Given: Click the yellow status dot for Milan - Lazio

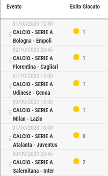Looking at the screenshot, I should coord(76,109).
